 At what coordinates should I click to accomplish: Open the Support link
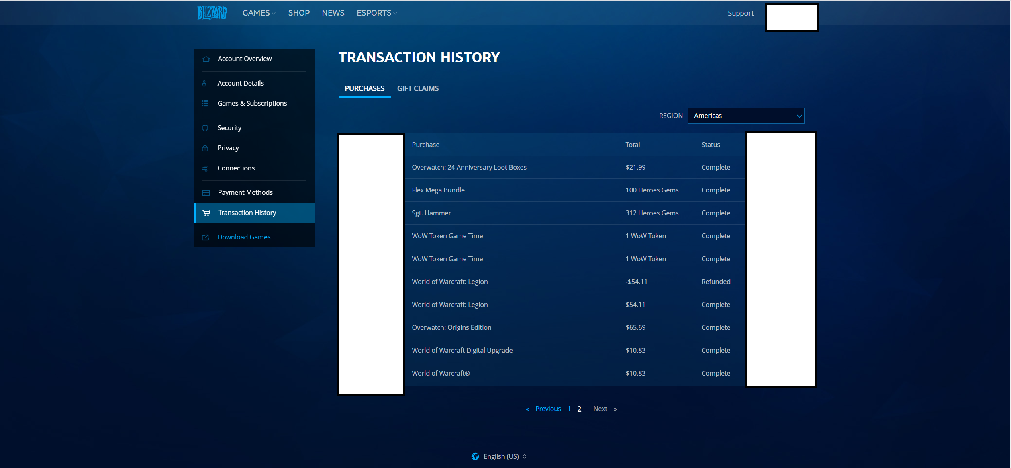741,13
